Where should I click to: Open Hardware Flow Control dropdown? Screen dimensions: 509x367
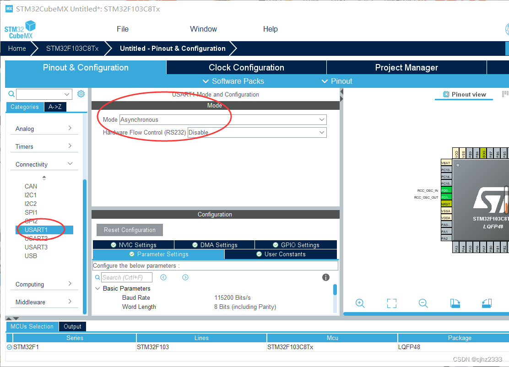pyautogui.click(x=257, y=132)
